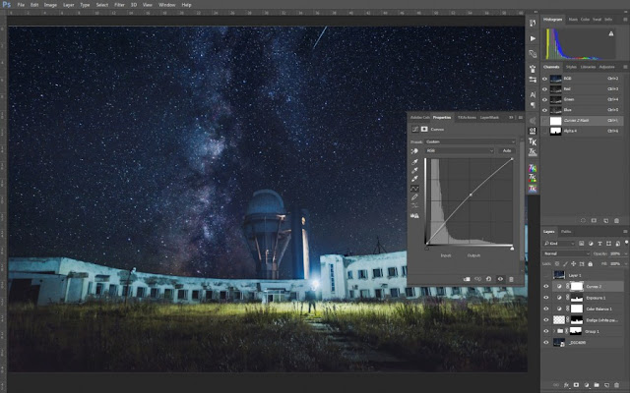This screenshot has width=630, height=393.
Task: Open the RGB channel dropdown in Curves
Action: (x=460, y=150)
